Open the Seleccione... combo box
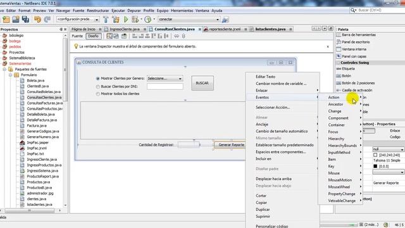The height and width of the screenshot is (228, 405). (165, 79)
